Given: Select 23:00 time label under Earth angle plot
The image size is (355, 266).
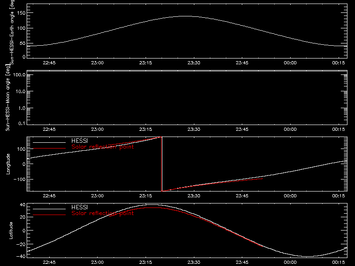Looking at the screenshot, I should (97, 63).
